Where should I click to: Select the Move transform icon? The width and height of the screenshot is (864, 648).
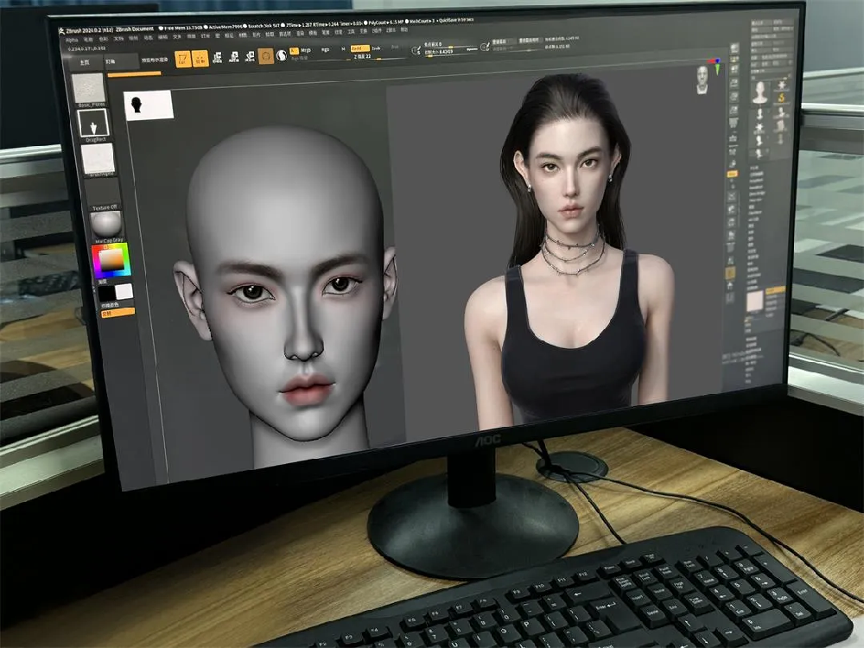coord(218,57)
